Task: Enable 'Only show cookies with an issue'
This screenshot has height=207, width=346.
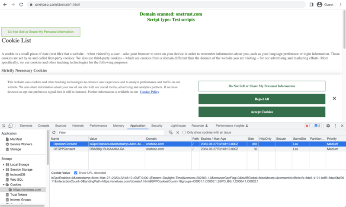Action: pyautogui.click(x=184, y=132)
